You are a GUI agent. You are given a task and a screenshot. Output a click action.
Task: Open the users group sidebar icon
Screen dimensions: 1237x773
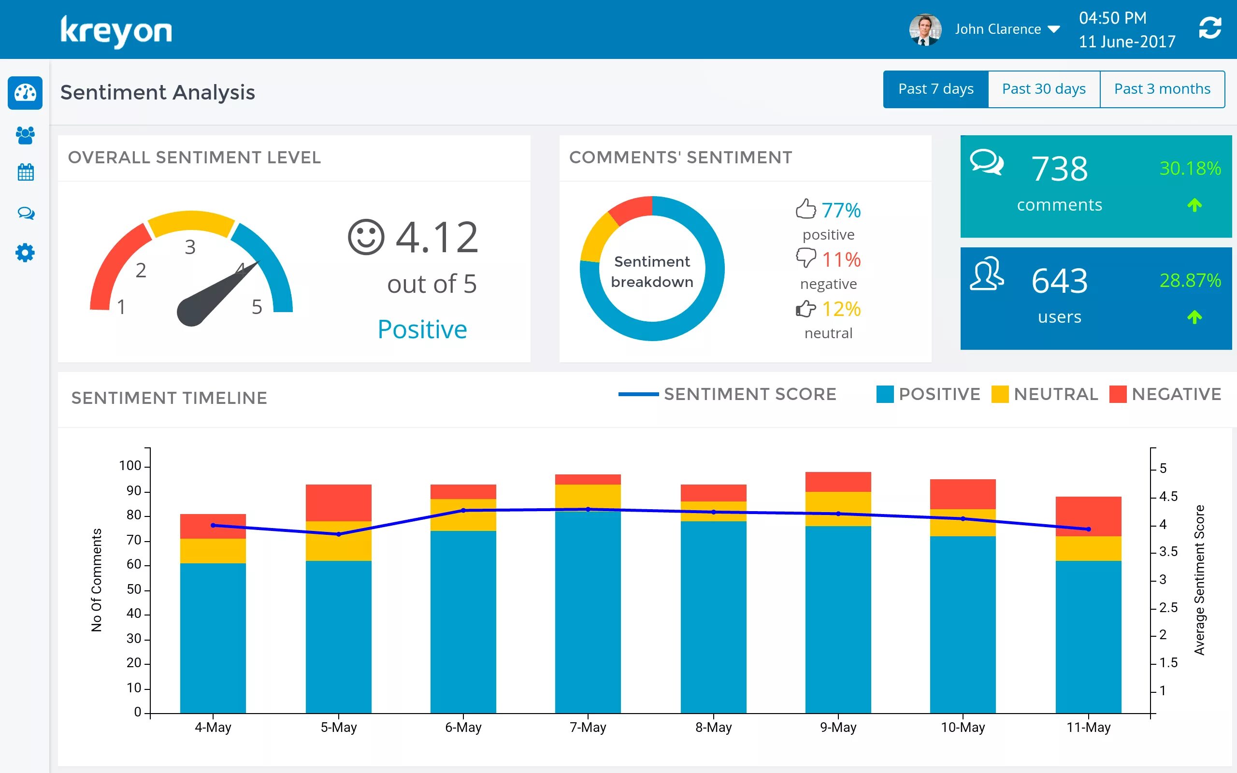[x=25, y=135]
